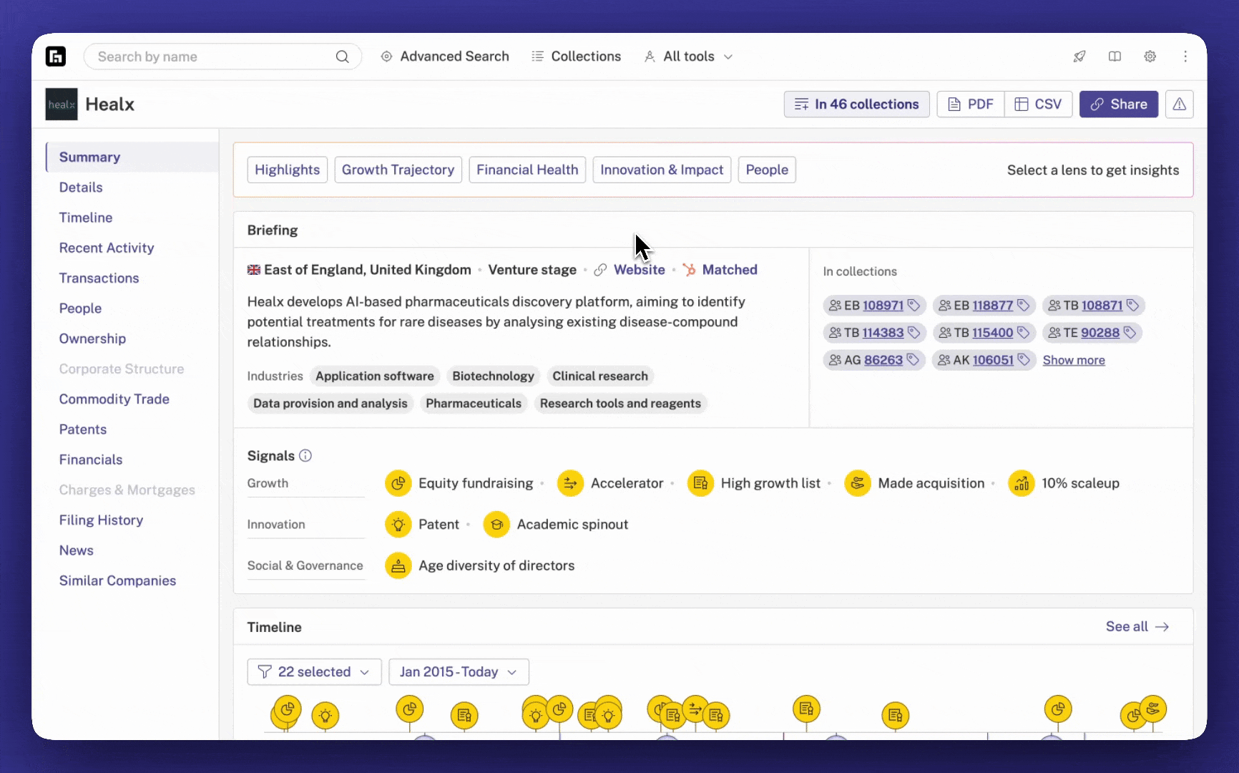1239x773 pixels.
Task: Open the Patents sidebar section
Action: click(x=83, y=429)
